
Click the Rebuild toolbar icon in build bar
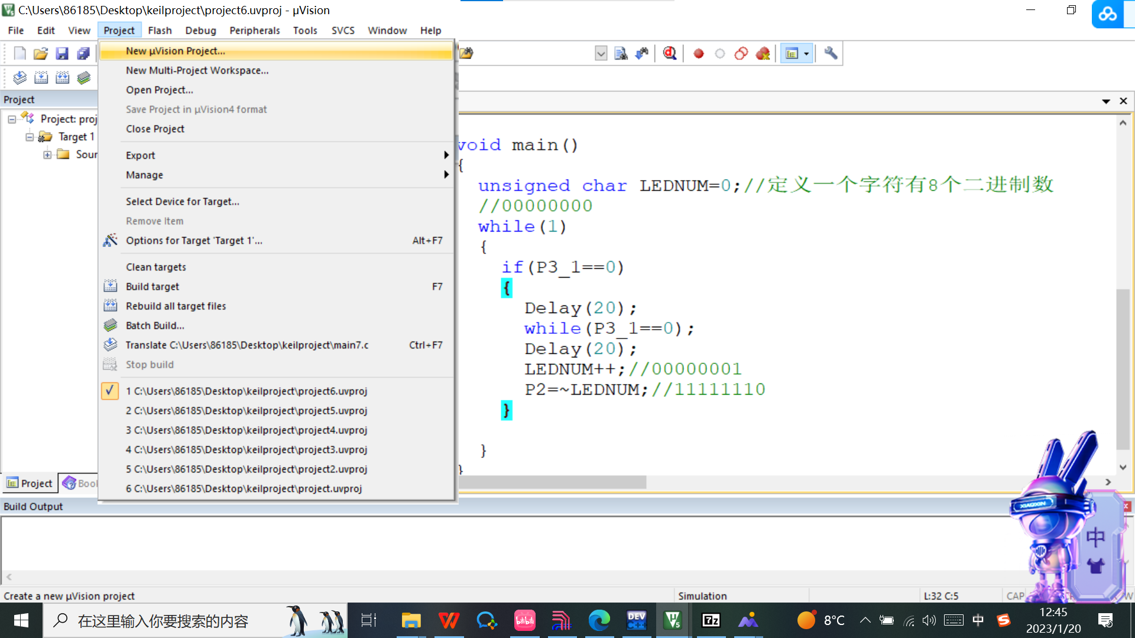click(x=62, y=77)
